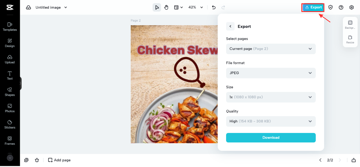Click the Export button

pos(313,8)
